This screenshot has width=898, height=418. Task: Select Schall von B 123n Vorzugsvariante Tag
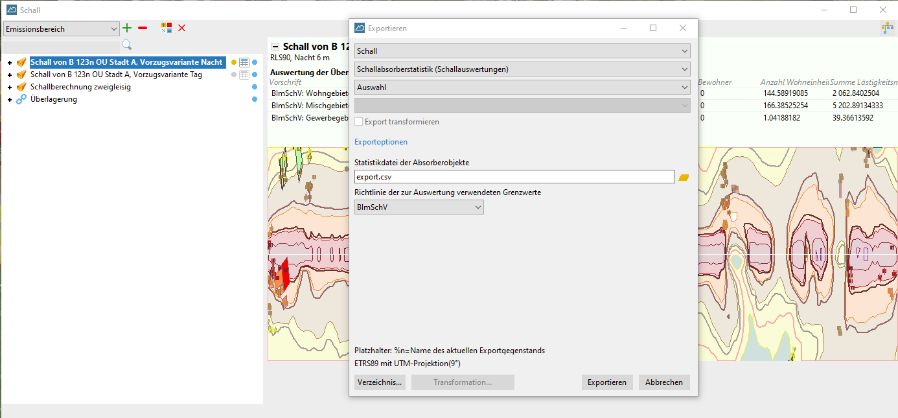pos(116,75)
